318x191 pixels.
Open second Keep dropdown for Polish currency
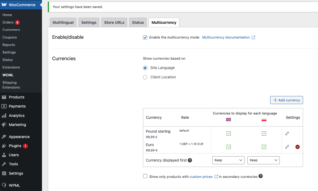pos(263,160)
